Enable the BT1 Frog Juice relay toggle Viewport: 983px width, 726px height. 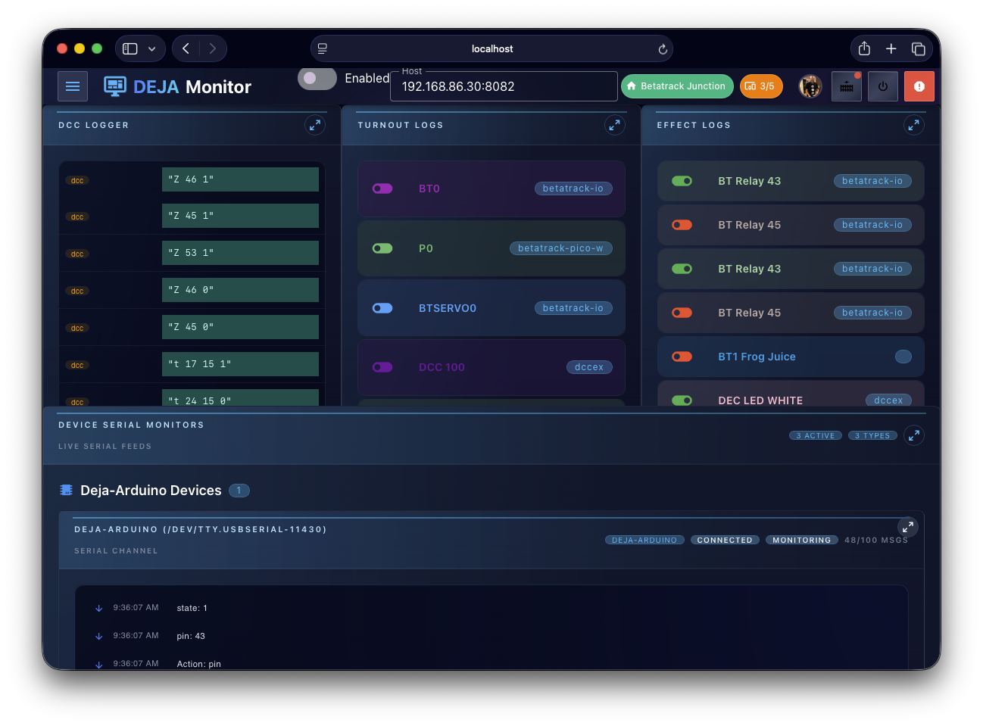pyautogui.click(x=682, y=356)
